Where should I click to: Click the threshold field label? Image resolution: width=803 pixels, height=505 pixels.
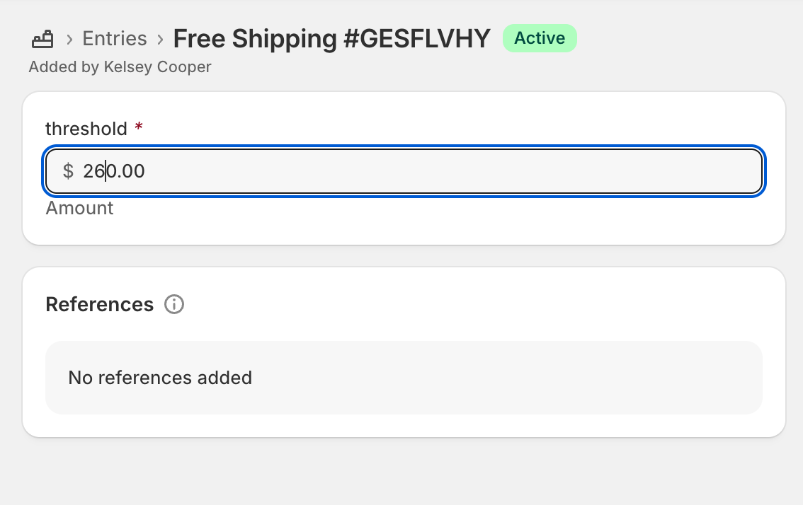86,129
